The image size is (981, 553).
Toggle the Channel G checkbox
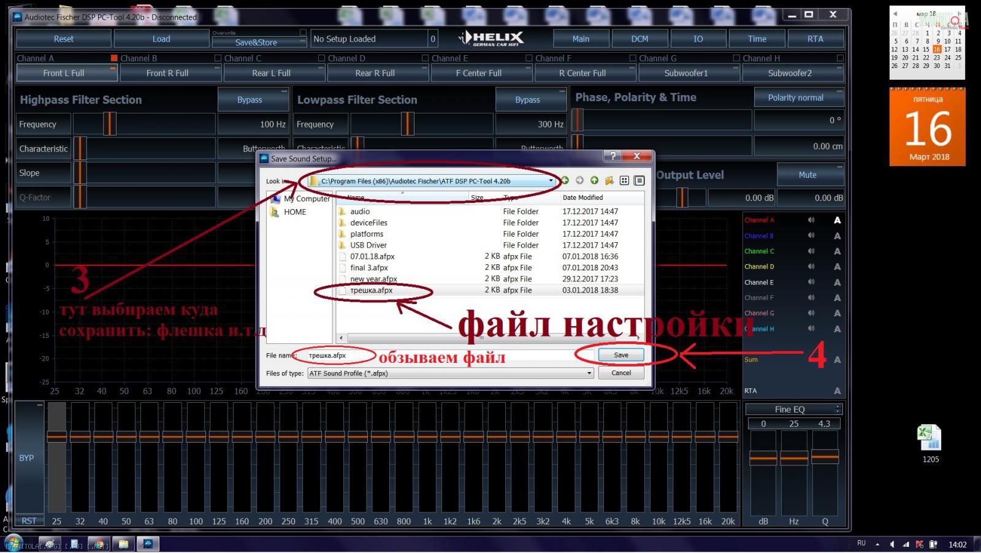tap(736, 58)
